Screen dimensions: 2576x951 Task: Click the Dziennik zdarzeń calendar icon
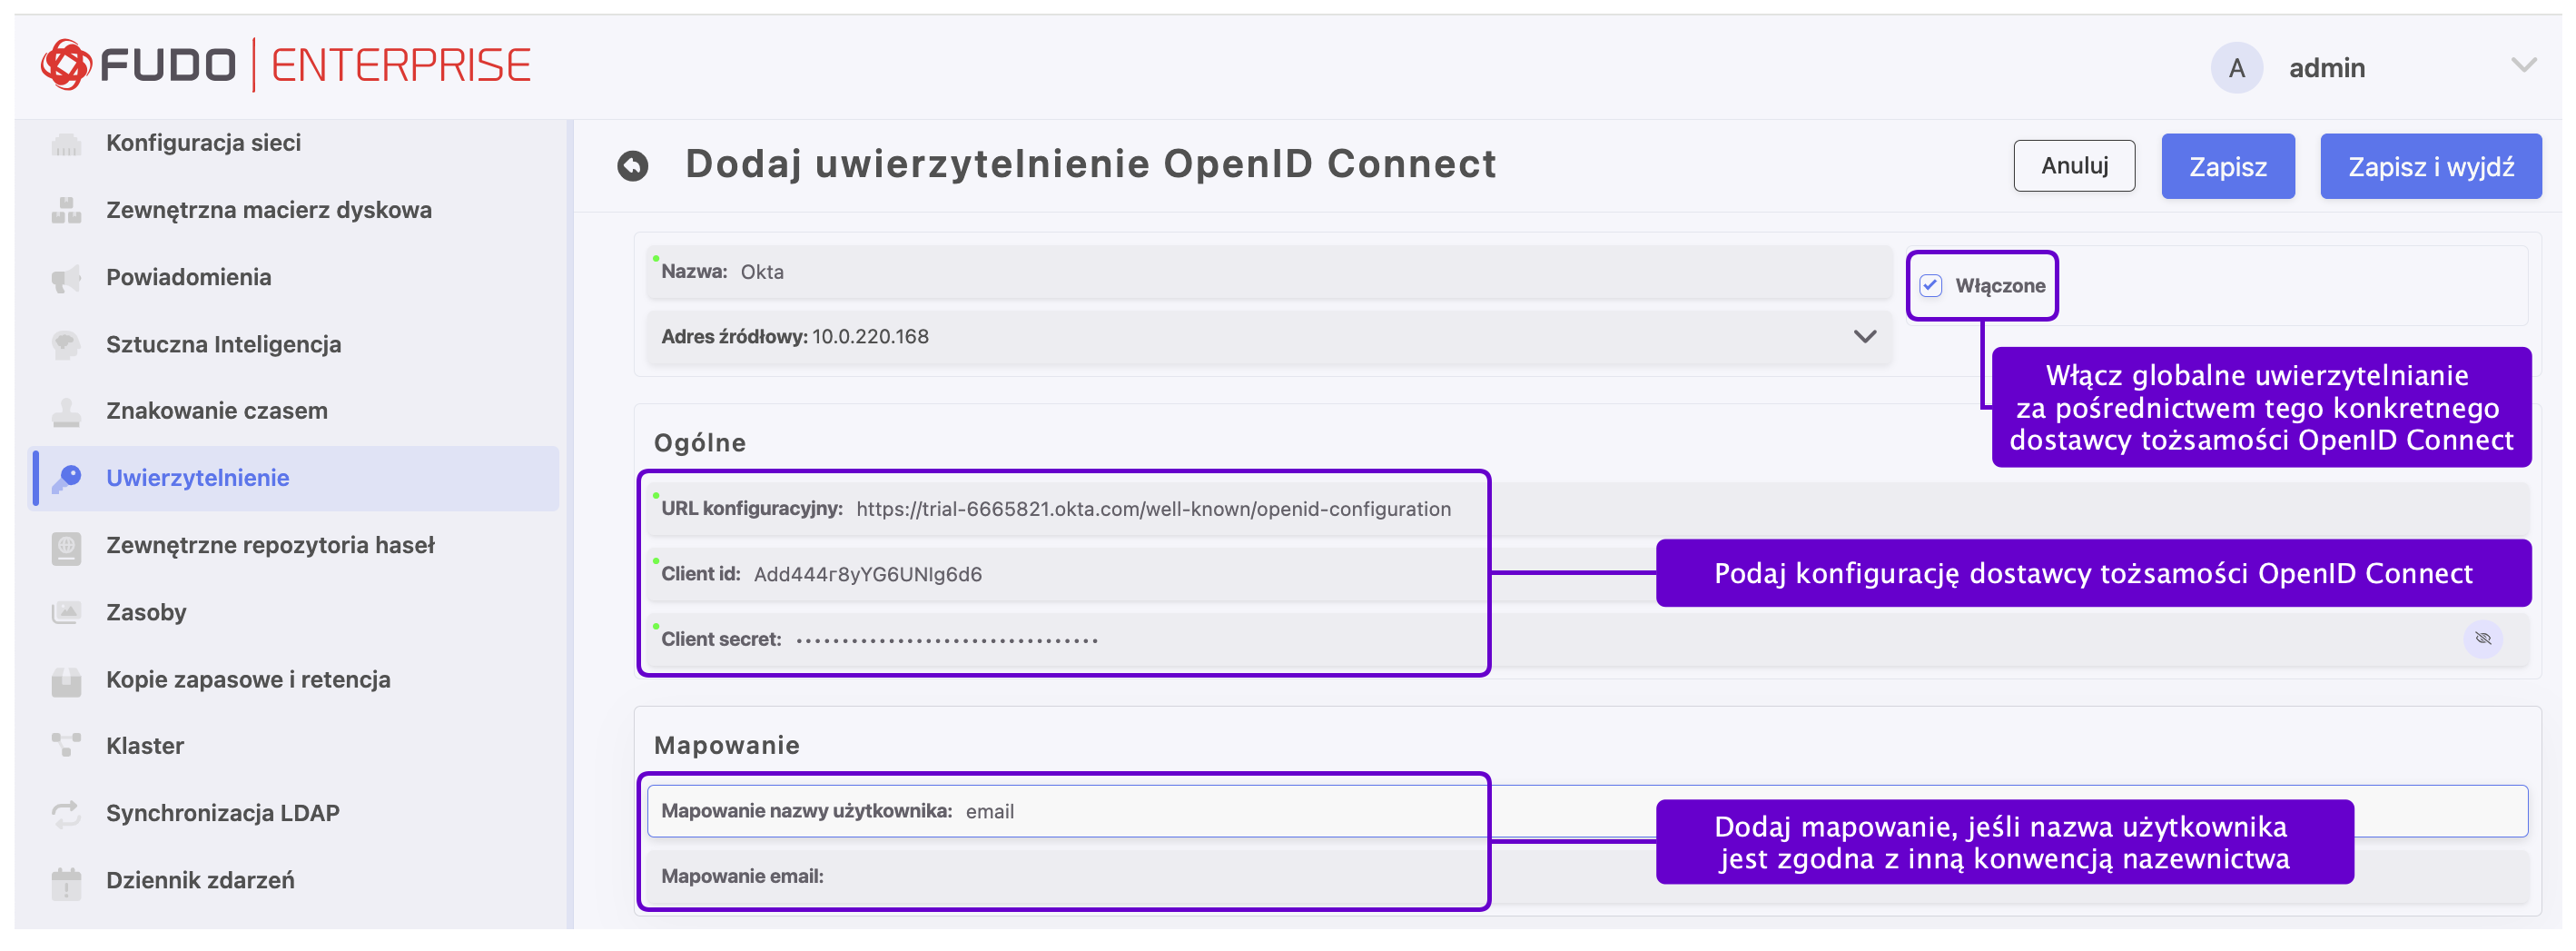66,881
